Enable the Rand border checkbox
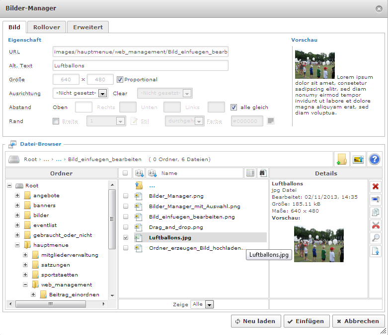This screenshot has height=335, width=388. coord(56,121)
